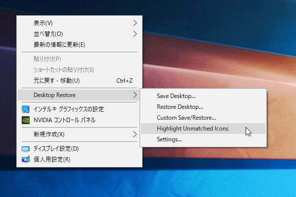Open 個人用設定(R)
Viewport: 296px width, 197px height.
79,160
